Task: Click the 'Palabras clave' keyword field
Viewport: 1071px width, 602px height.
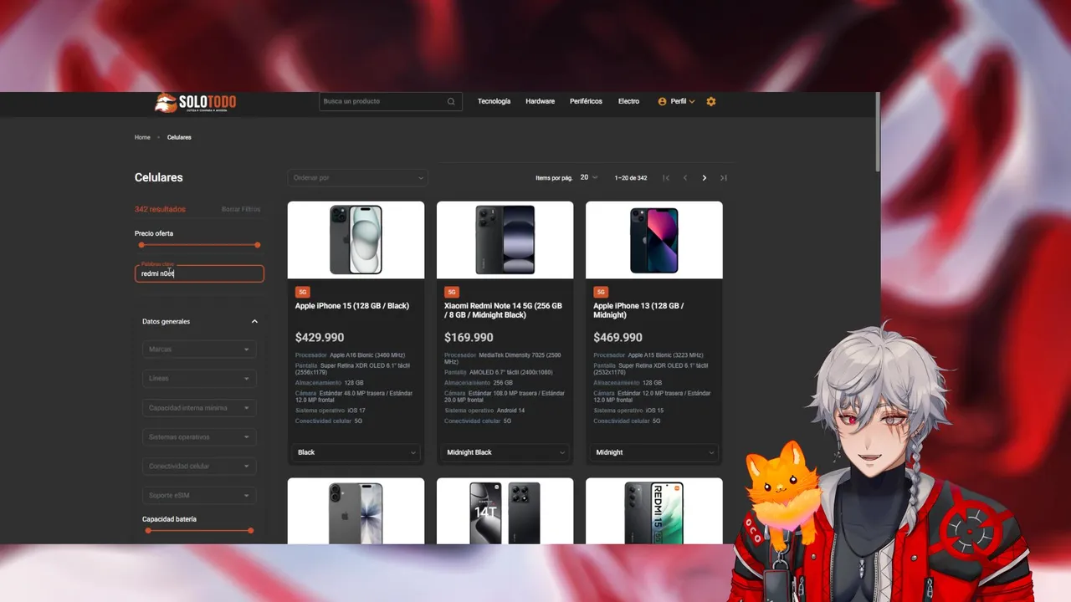Action: (199, 273)
